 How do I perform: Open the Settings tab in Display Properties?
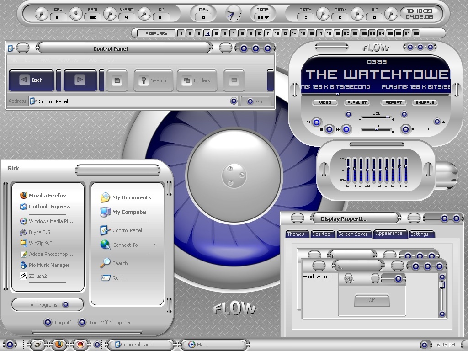coord(419,234)
